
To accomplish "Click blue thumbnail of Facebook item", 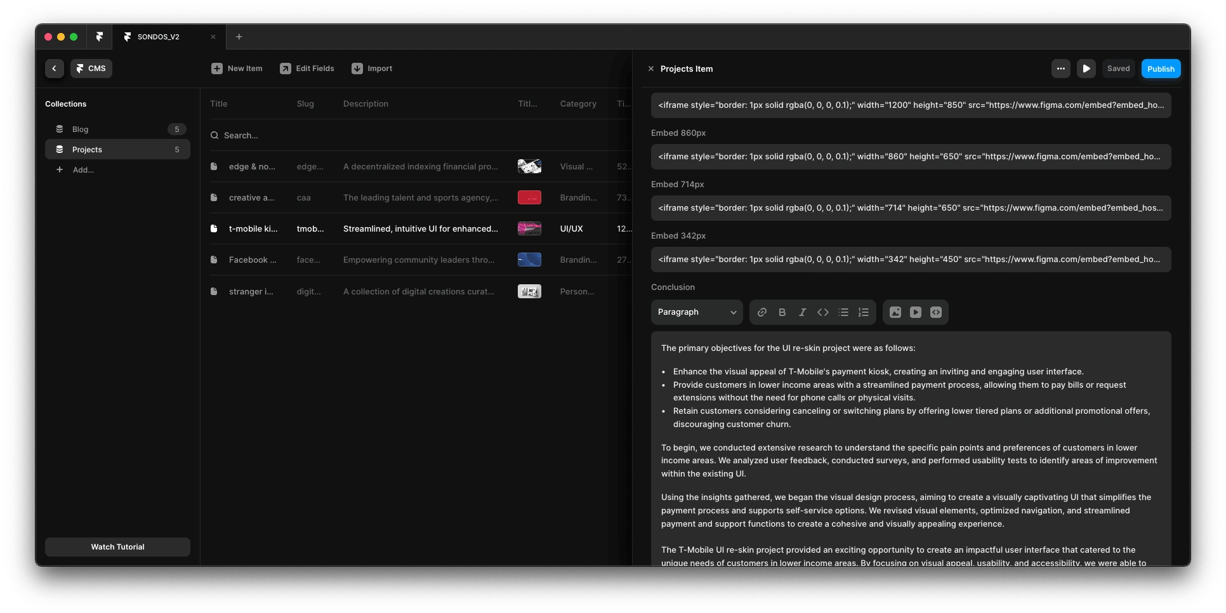I will coord(529,260).
